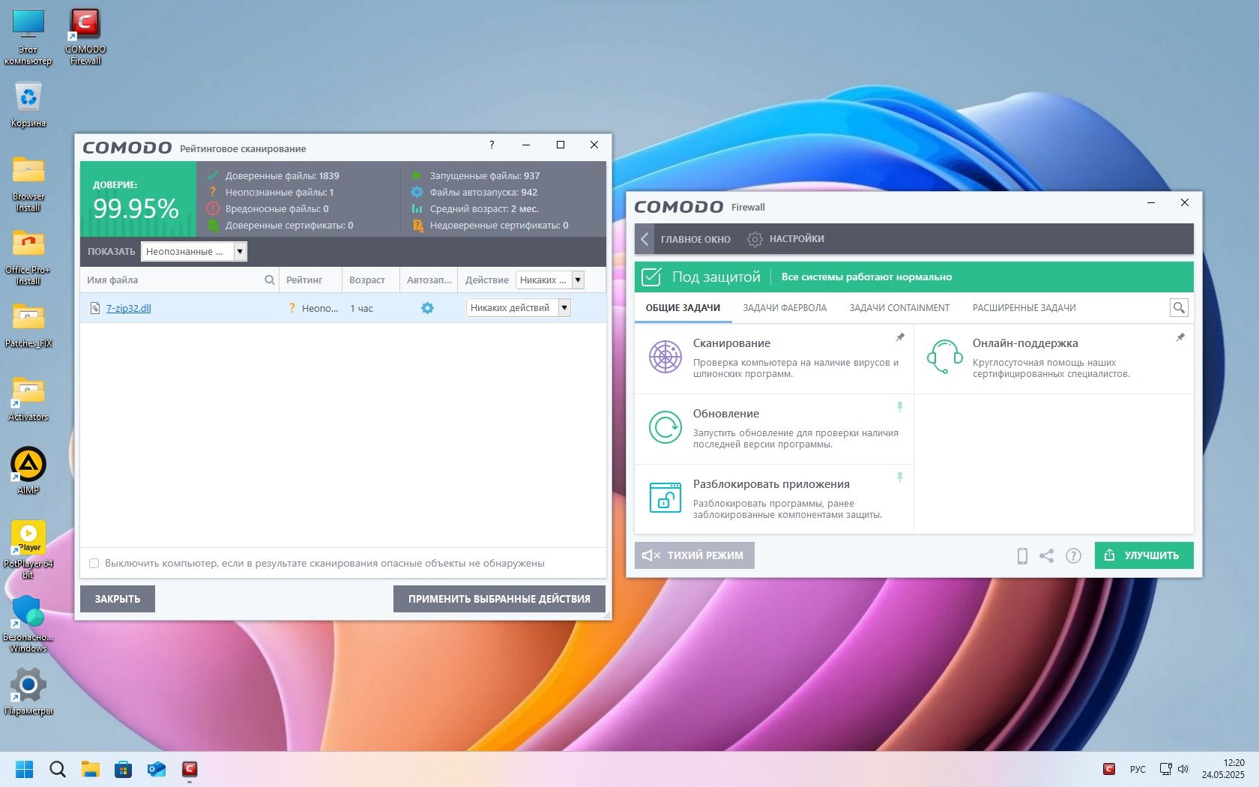The width and height of the screenshot is (1259, 787).
Task: Click the COMODO icon in the taskbar
Action: pyautogui.click(x=190, y=769)
